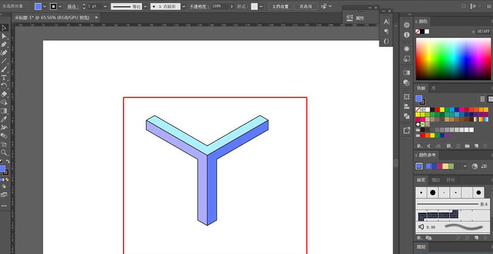Open the Paragraph panel icon
Image resolution: width=493 pixels, height=254 pixels.
coord(386,32)
